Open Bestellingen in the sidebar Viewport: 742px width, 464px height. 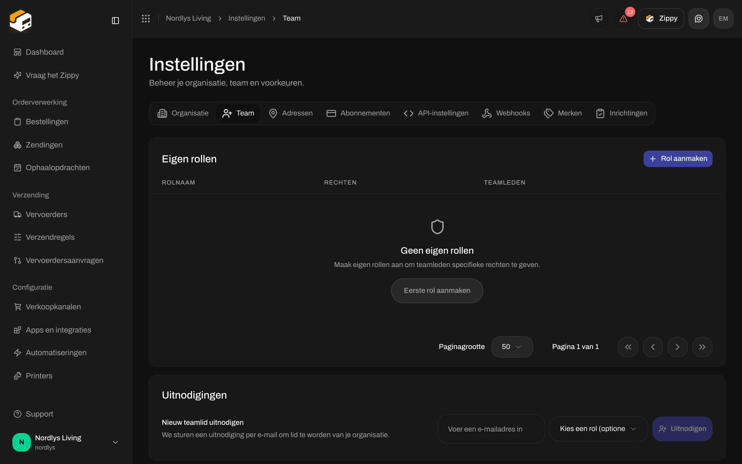click(x=66, y=121)
